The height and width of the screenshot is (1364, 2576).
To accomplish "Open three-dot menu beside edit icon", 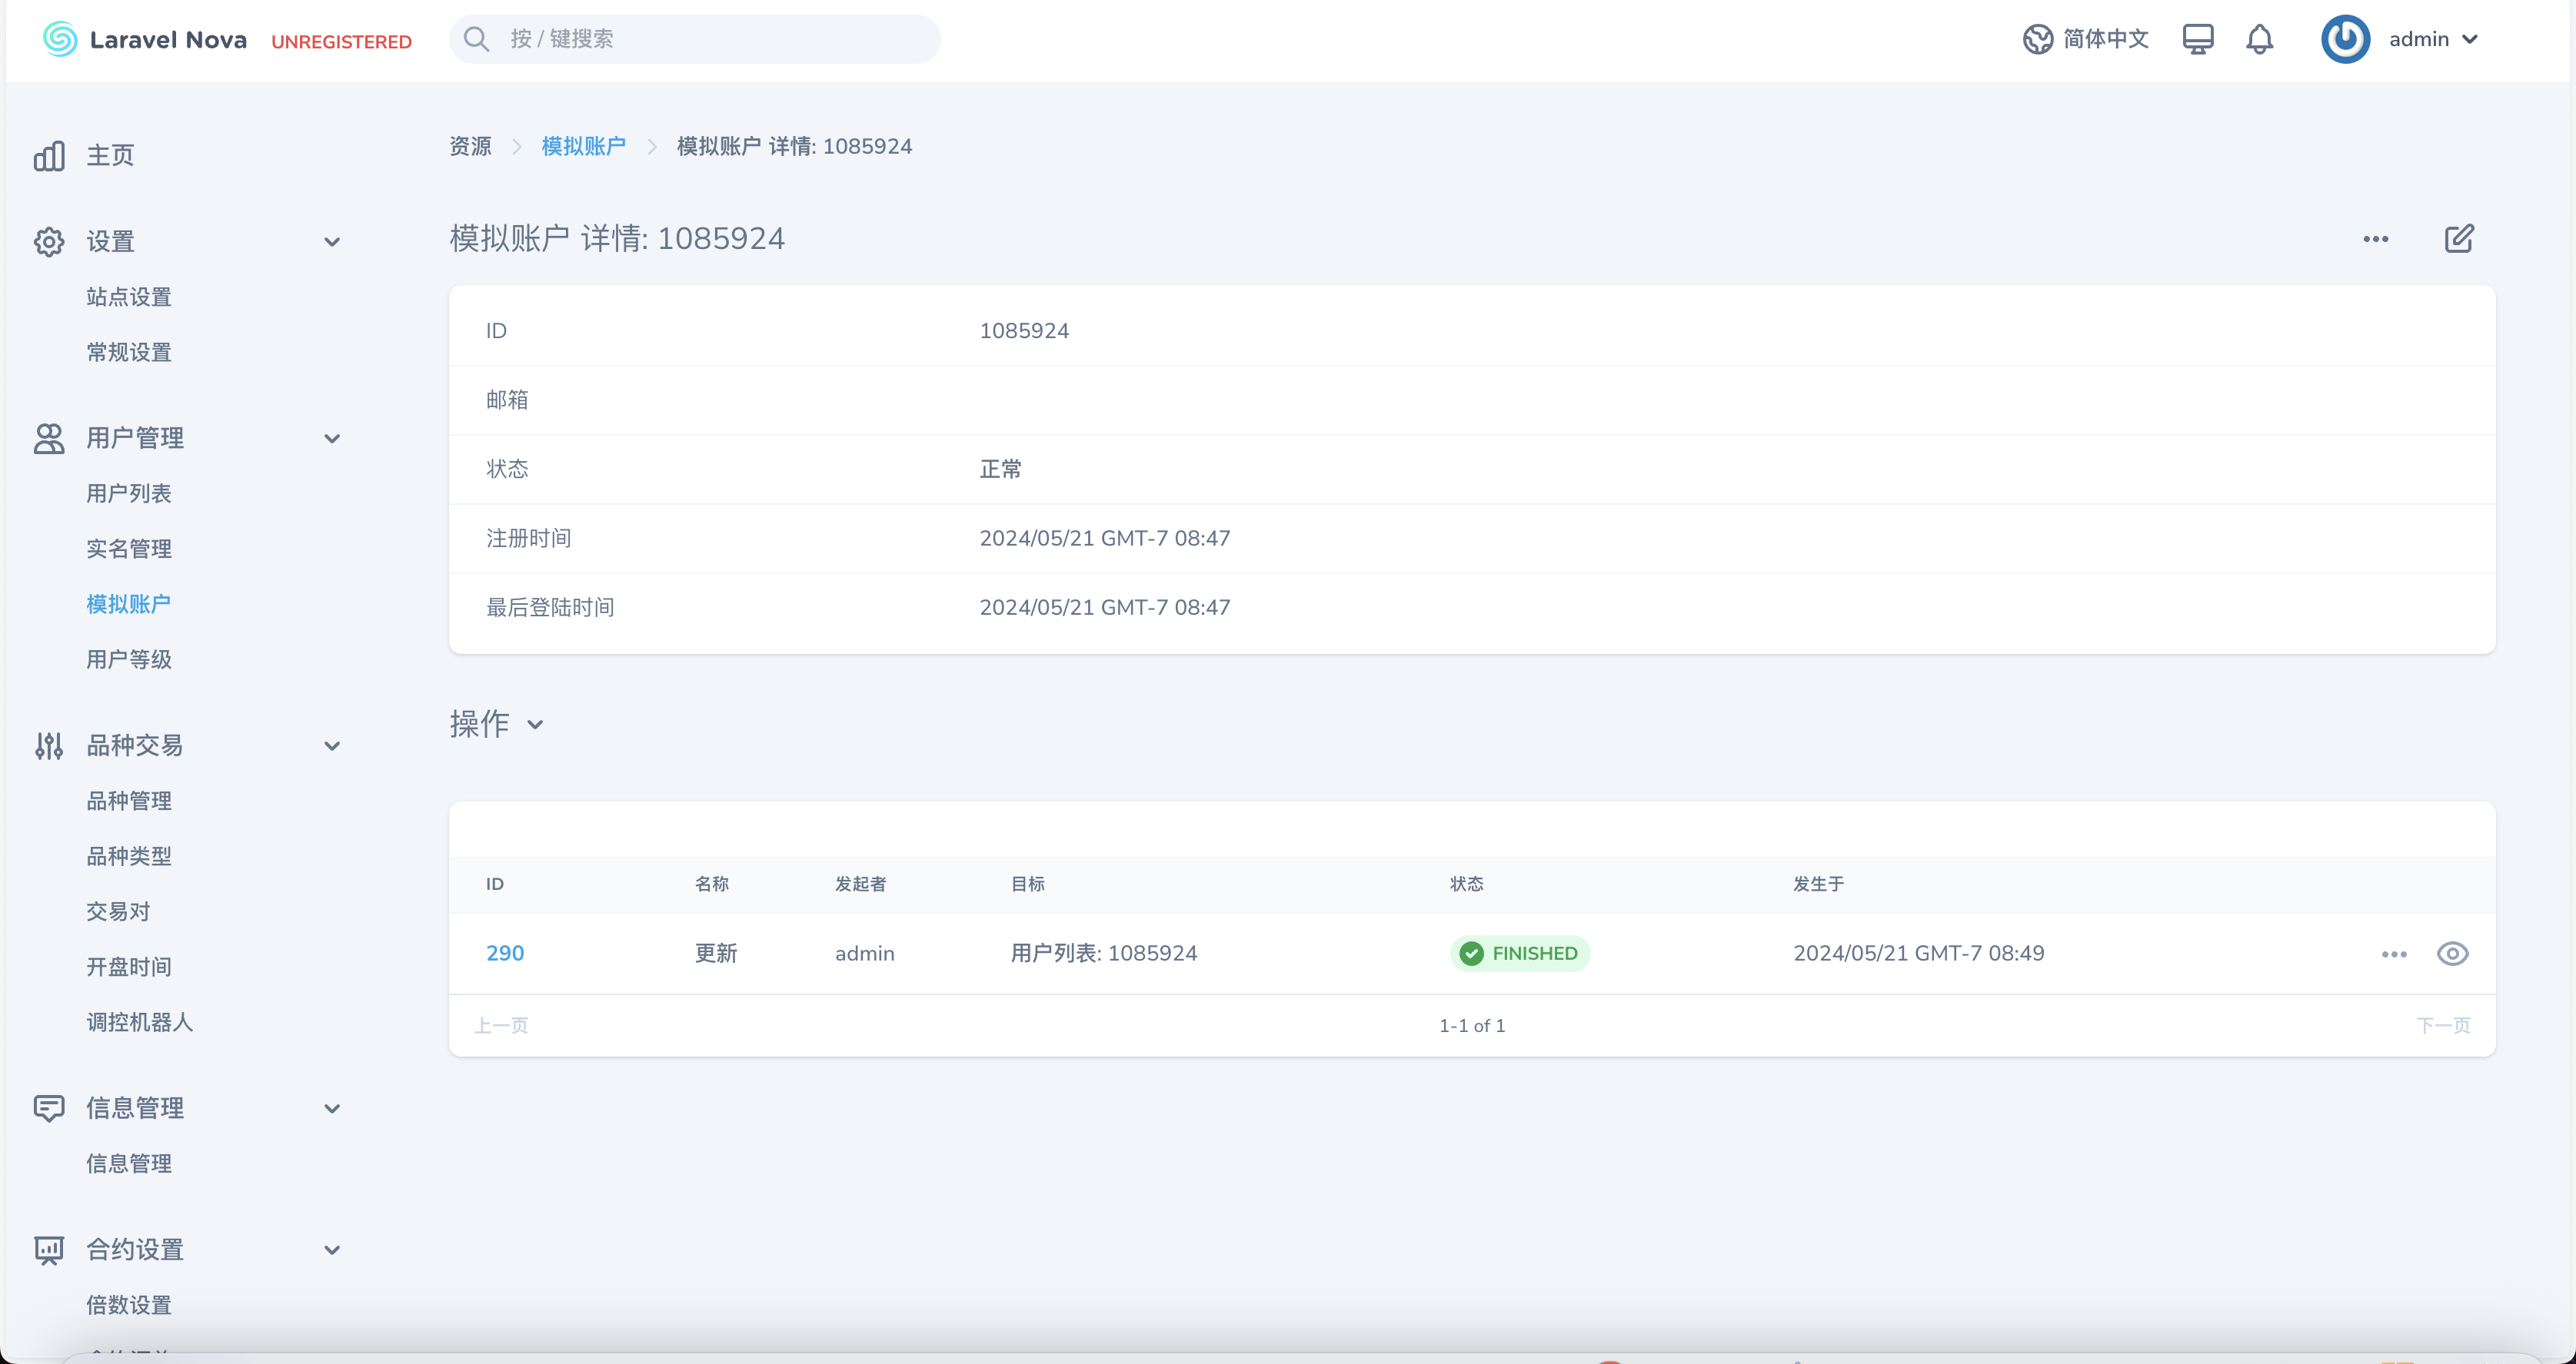I will pos(2375,239).
